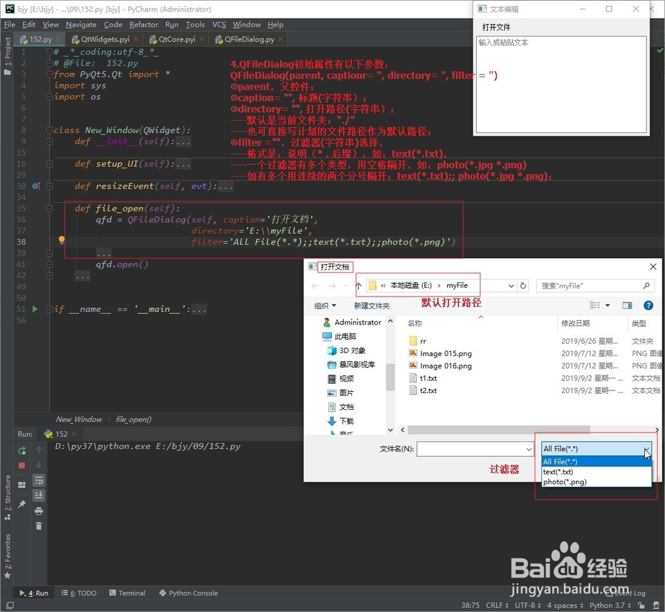Image resolution: width=665 pixels, height=612 pixels.
Task: Open the 6: TODO tool tab
Action: click(79, 593)
